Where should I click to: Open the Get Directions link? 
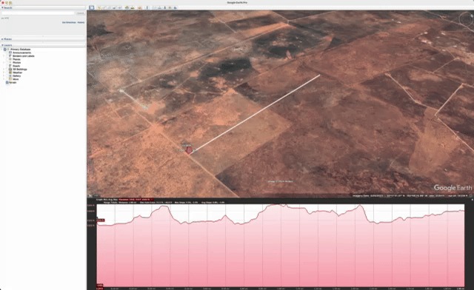point(69,22)
